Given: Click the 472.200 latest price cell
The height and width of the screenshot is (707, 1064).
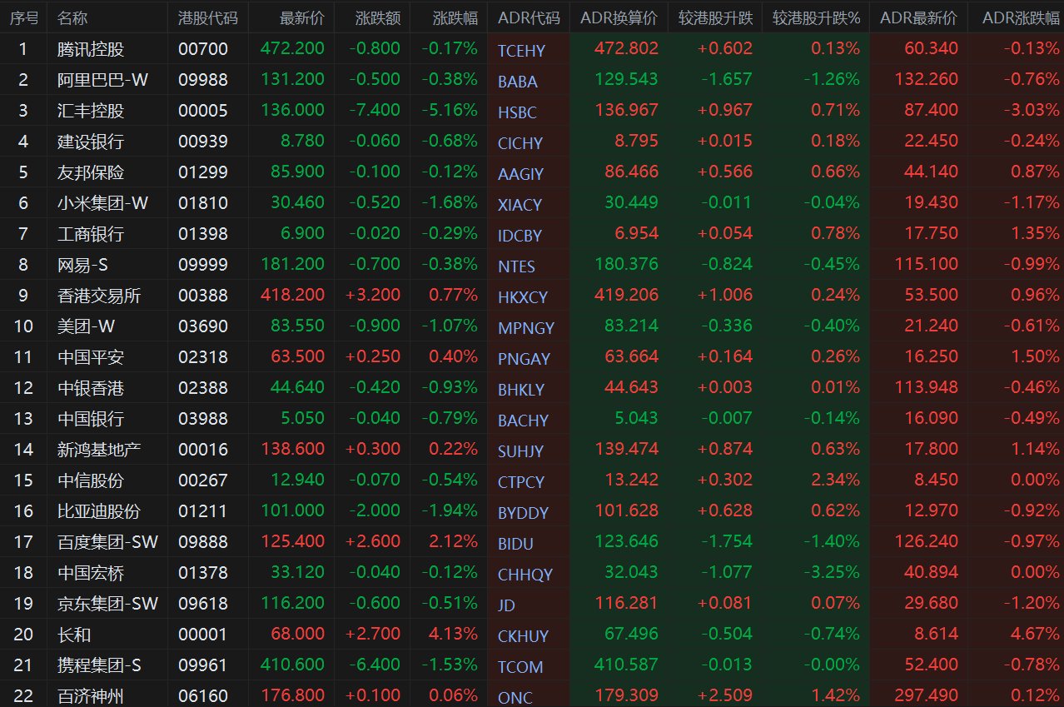Looking at the screenshot, I should pos(292,49).
